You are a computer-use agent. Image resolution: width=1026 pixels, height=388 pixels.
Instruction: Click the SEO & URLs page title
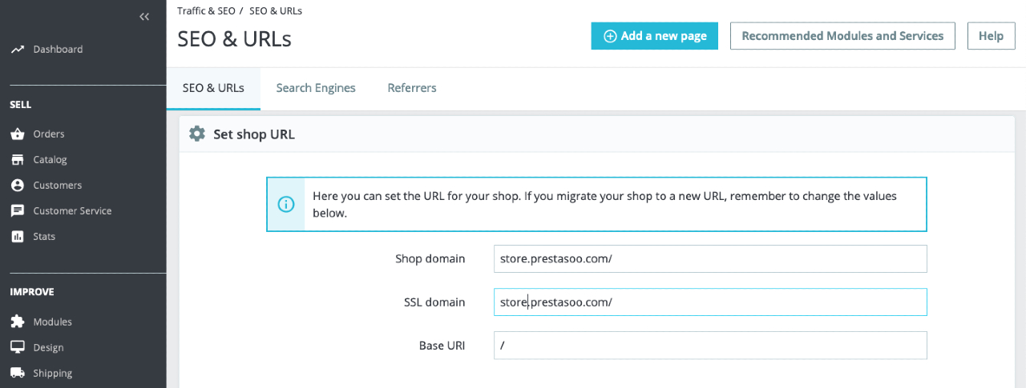point(235,38)
